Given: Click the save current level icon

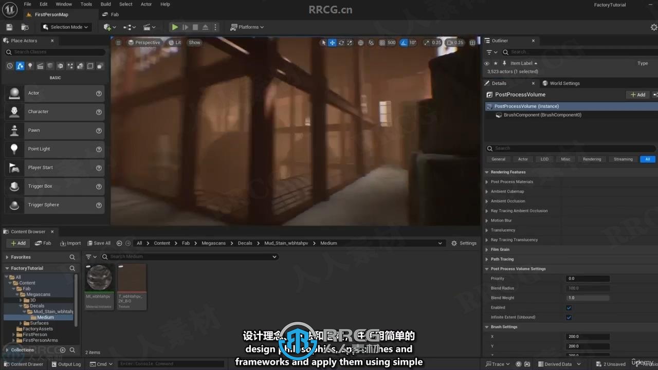Looking at the screenshot, I should coord(9,27).
